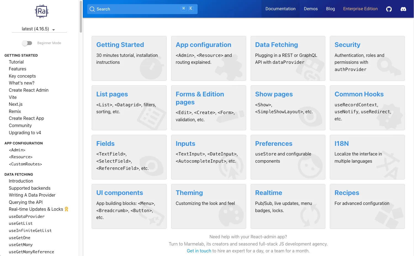Click the React Admin logo
414x256 pixels.
41,11
